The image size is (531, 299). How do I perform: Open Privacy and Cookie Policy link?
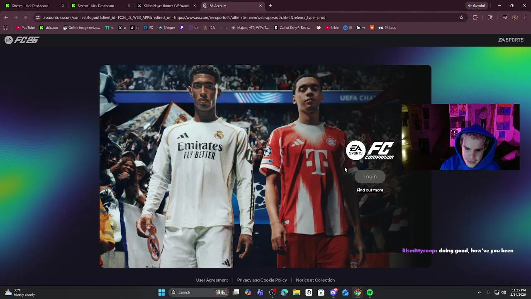coord(262,280)
